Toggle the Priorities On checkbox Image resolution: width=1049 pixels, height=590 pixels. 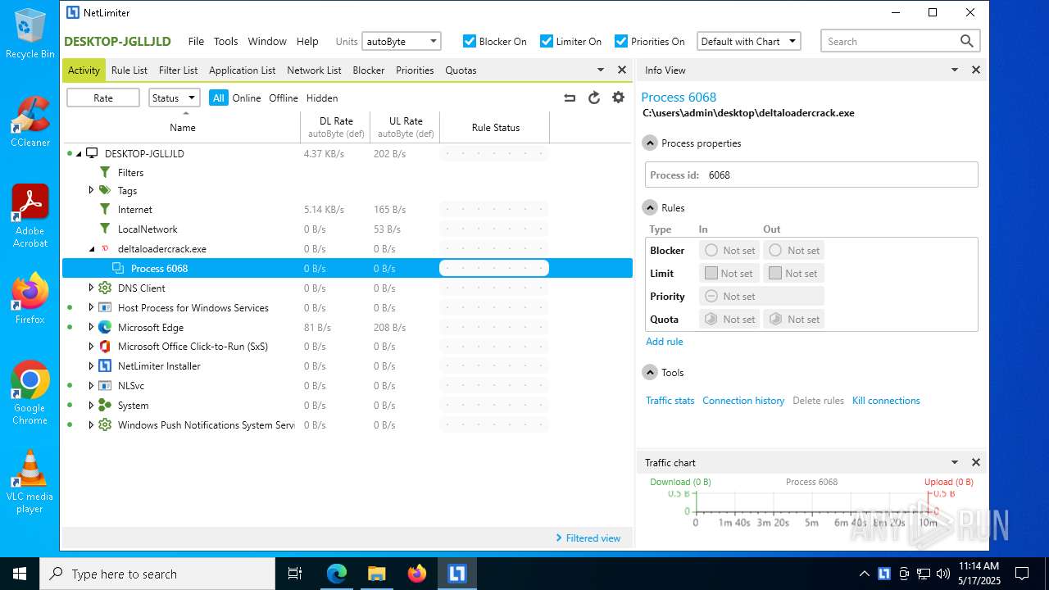coord(621,41)
